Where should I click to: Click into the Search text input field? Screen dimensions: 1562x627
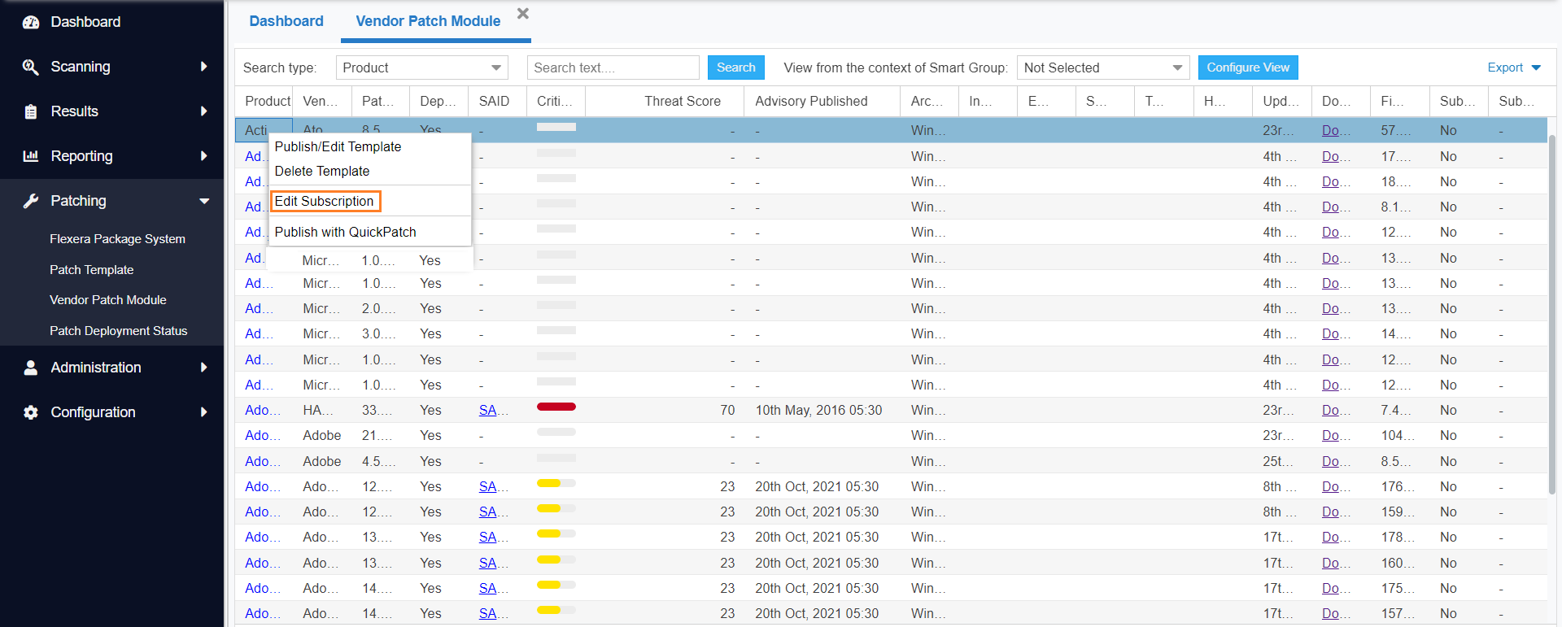(x=613, y=67)
